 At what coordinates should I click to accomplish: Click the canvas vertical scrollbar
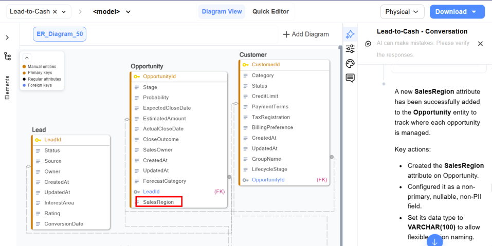point(340,146)
